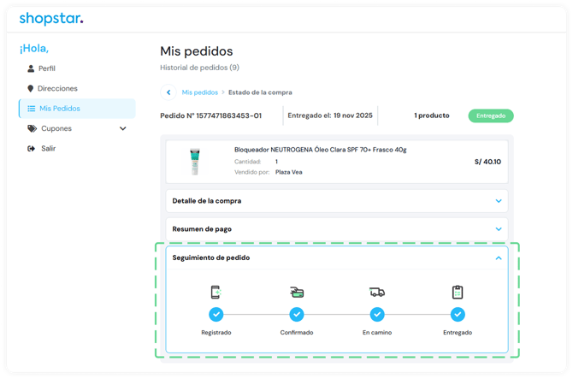This screenshot has height=379, width=573.
Task: Click the Confirmado payment card icon
Action: tap(297, 293)
